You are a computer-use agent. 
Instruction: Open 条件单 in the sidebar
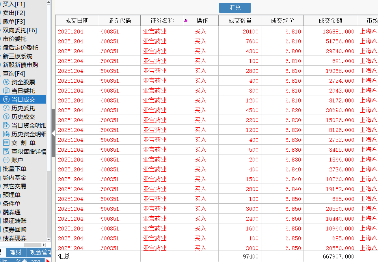pos(11,204)
